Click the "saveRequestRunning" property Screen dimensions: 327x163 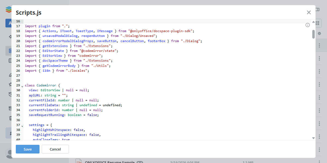[x=47, y=115]
